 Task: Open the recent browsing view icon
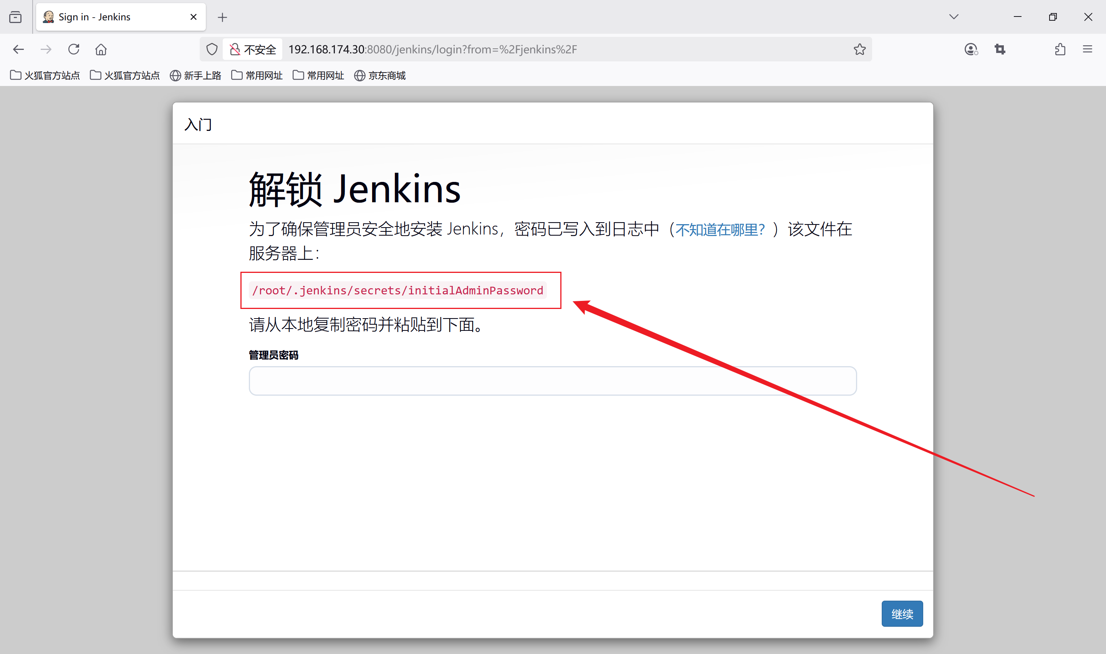[x=15, y=17]
